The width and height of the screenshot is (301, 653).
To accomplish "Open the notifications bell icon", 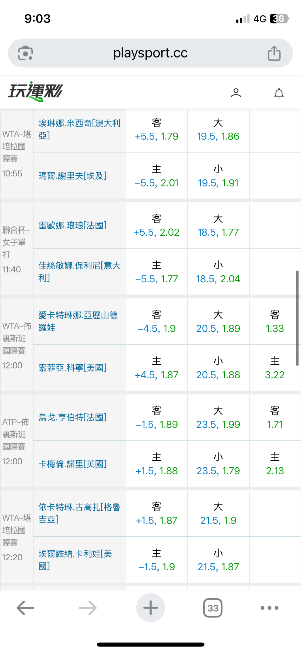I will click(x=279, y=93).
